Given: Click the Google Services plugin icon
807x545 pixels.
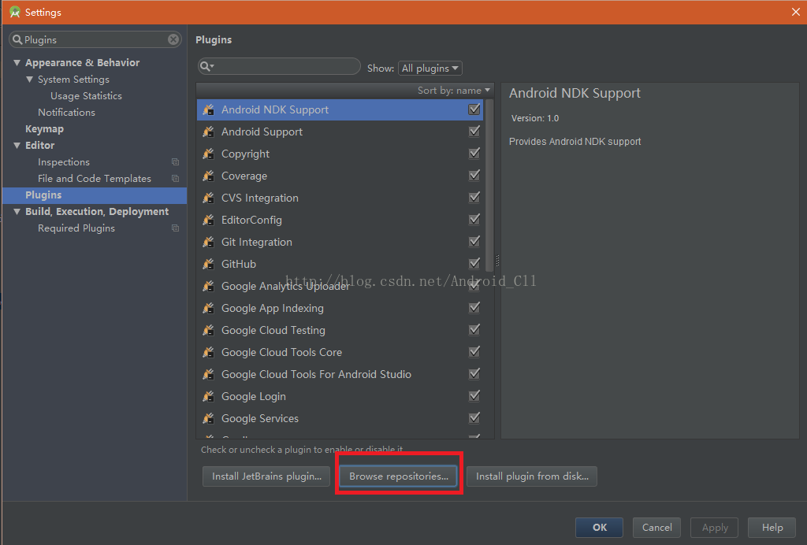Looking at the screenshot, I should (x=208, y=418).
